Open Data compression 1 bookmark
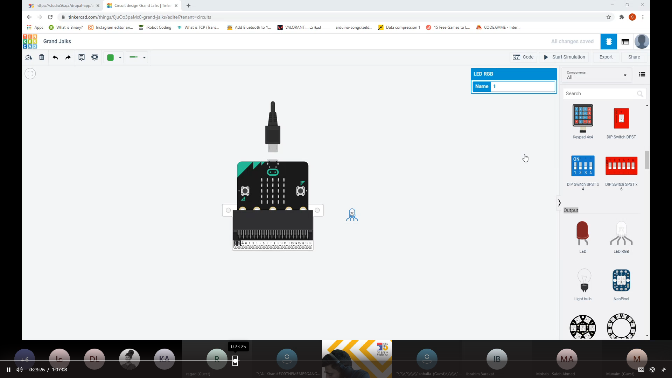 point(399,27)
